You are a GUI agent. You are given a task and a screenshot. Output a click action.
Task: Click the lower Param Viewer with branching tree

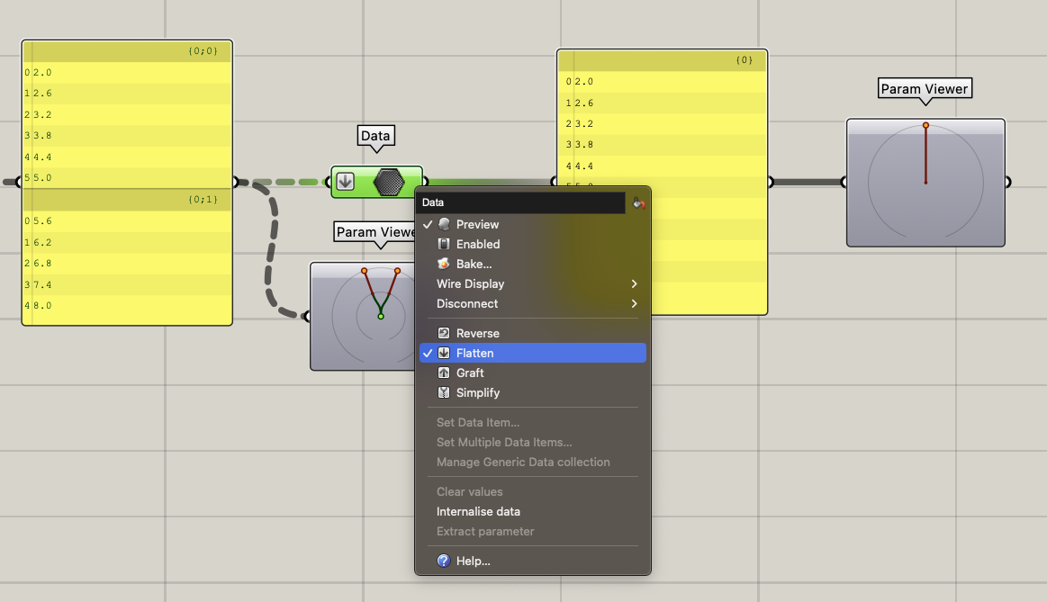[x=364, y=316]
